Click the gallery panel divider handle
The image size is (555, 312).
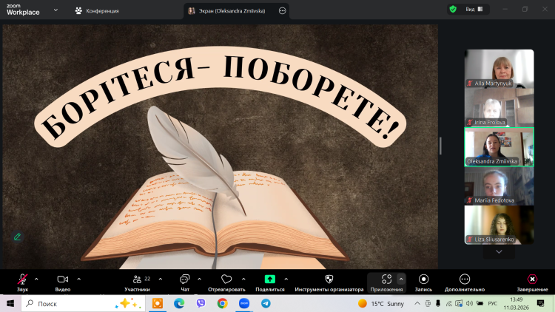(440, 146)
